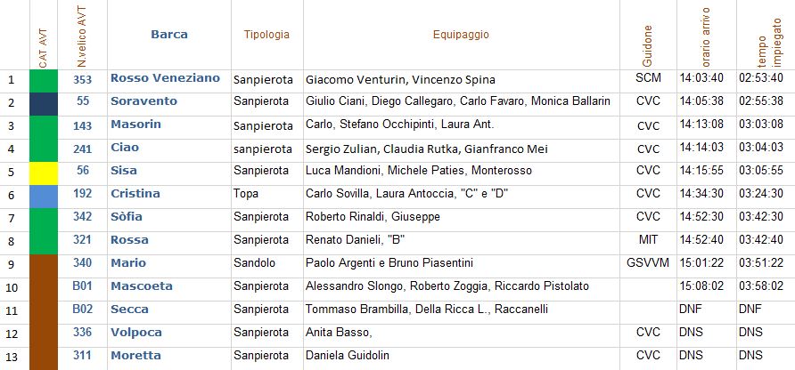Select the Tipologia header cell
Screen dimensions: 795x370
(x=266, y=35)
